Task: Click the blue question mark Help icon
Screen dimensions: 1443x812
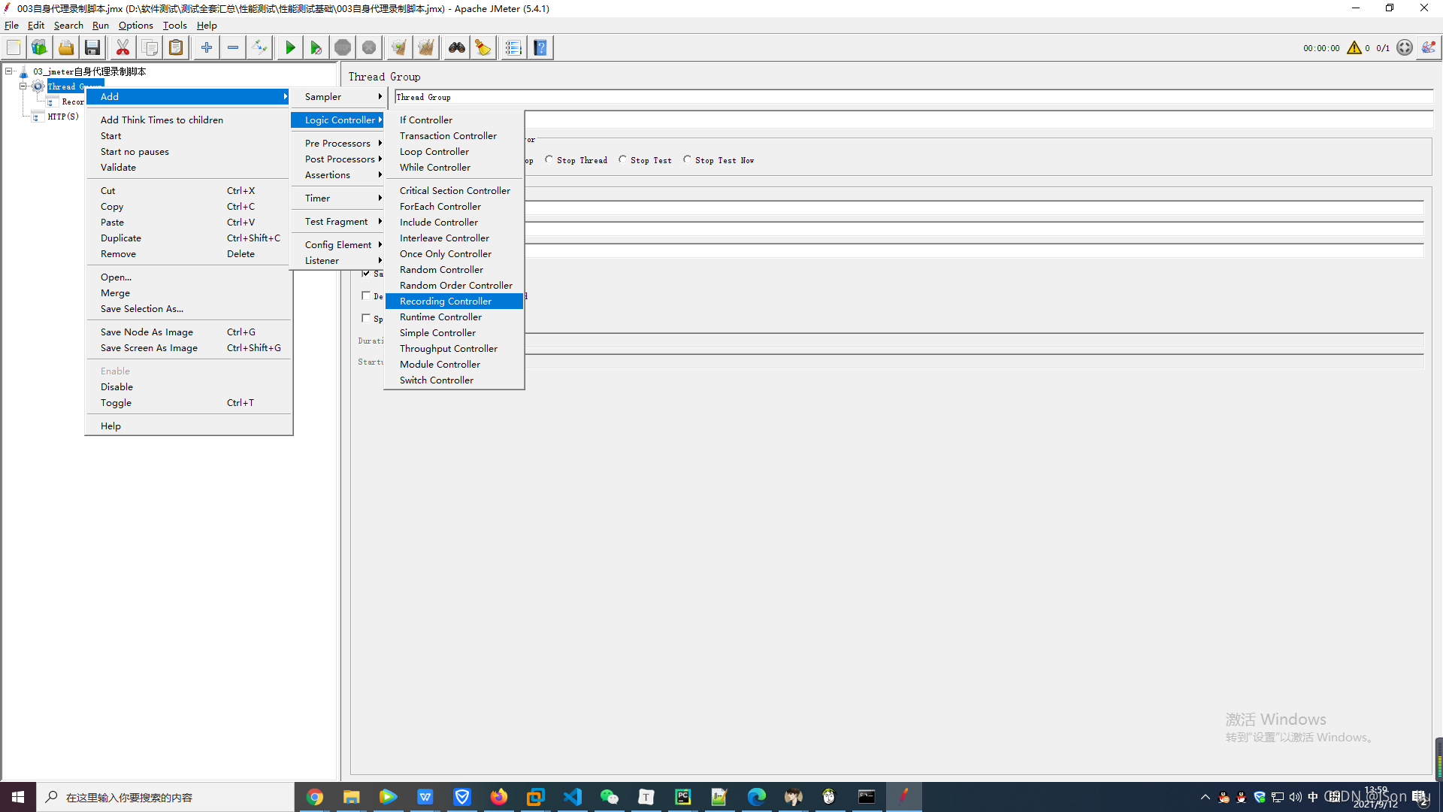Action: coord(540,48)
